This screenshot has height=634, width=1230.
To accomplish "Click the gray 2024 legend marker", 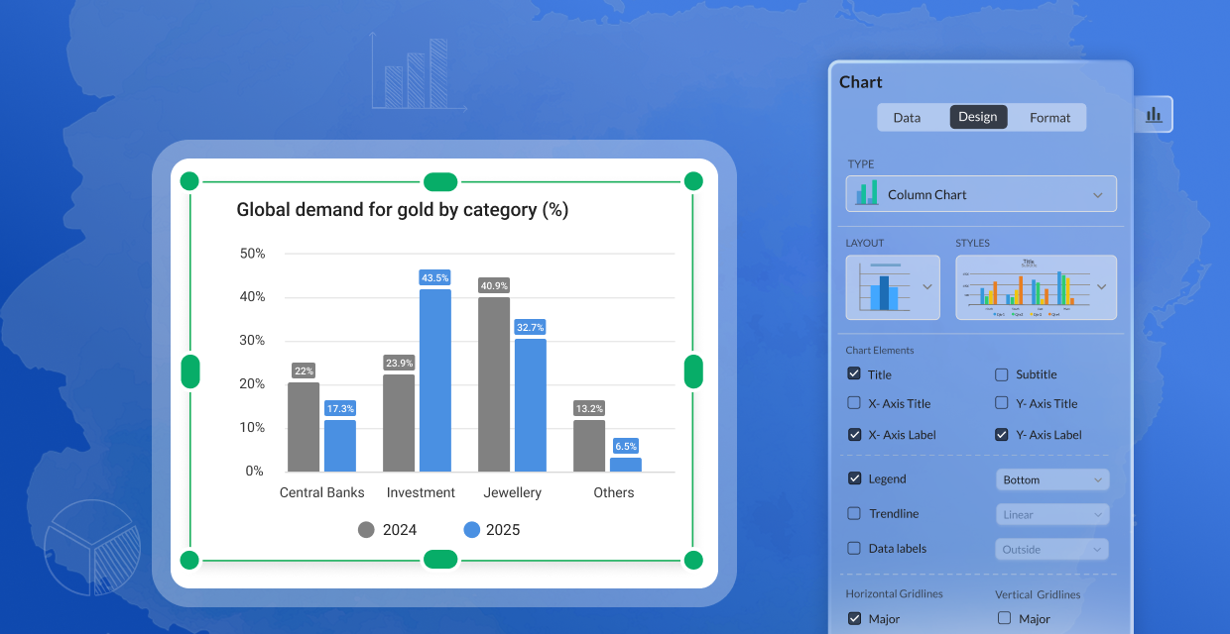I will click(x=366, y=529).
